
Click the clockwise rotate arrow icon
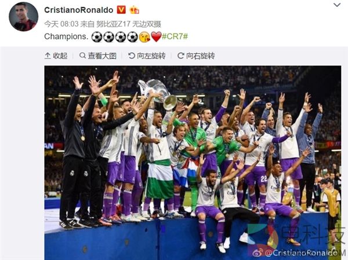[180, 56]
